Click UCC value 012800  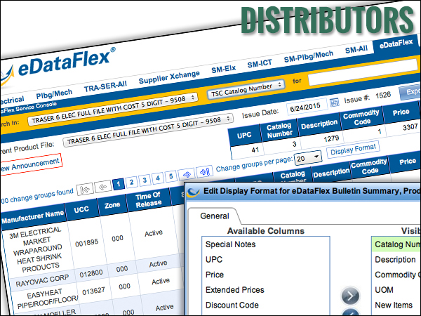(91, 274)
